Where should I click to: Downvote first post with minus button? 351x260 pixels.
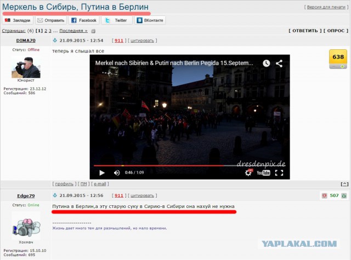pyautogui.click(x=334, y=67)
